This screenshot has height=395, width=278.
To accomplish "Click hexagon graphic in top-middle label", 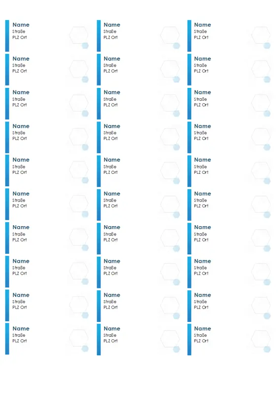I will click(170, 35).
